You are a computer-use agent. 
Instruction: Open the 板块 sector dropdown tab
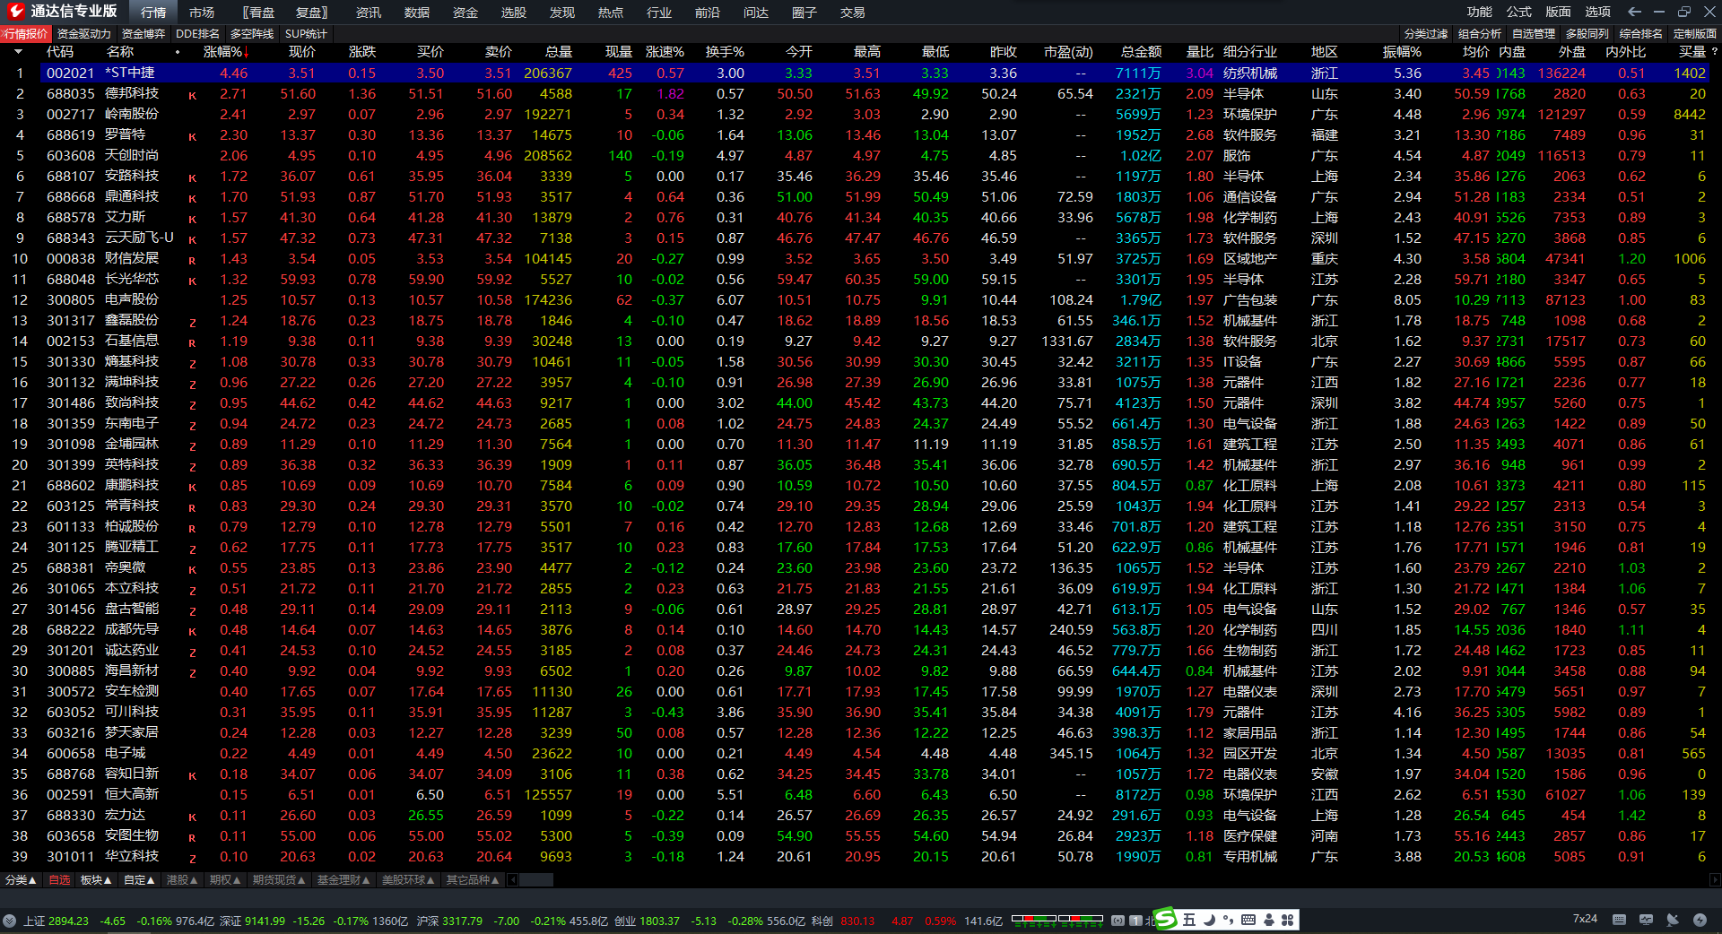97,880
